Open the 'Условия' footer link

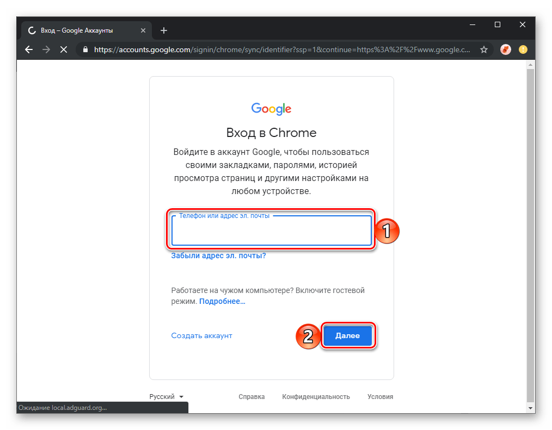(380, 397)
